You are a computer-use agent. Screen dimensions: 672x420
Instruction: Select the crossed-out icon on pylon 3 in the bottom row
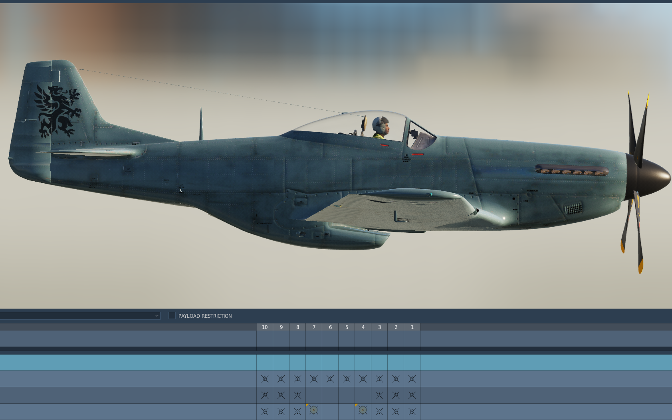(379, 411)
